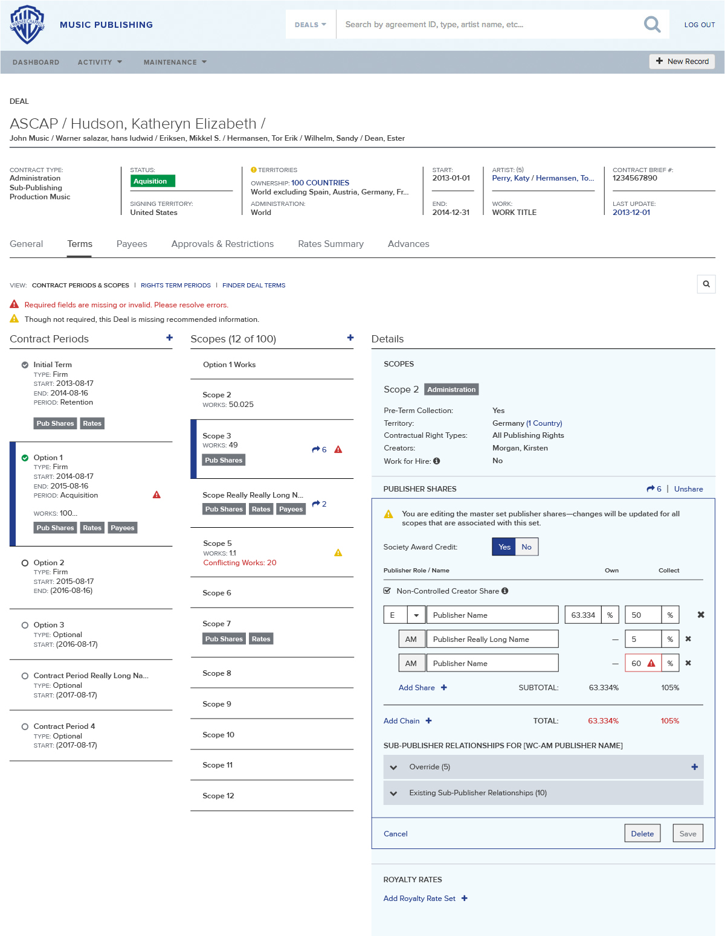Remove the E publisher row with X
The width and height of the screenshot is (725, 936).
[x=701, y=615]
